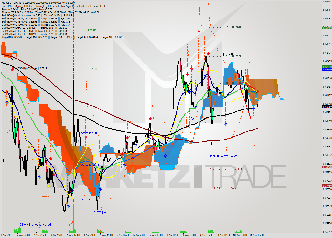
Task: Click the 'Target100: 0.5778' targets line
Action: 63,37
